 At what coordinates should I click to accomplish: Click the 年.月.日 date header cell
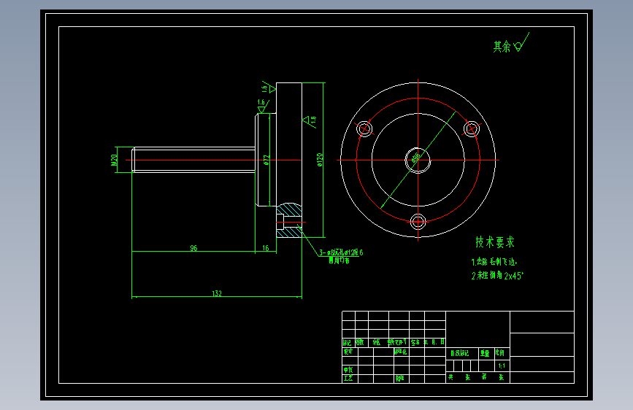(x=434, y=342)
